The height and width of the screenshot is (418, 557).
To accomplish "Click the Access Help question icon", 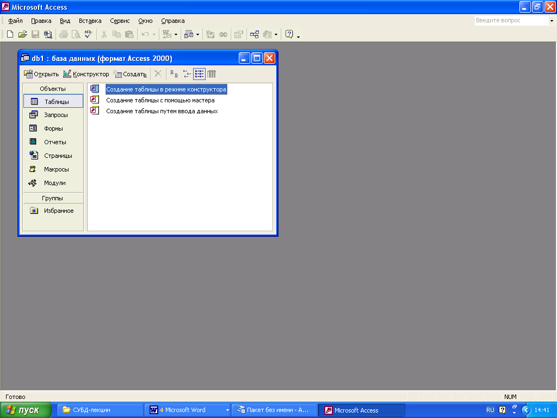I will tap(289, 34).
